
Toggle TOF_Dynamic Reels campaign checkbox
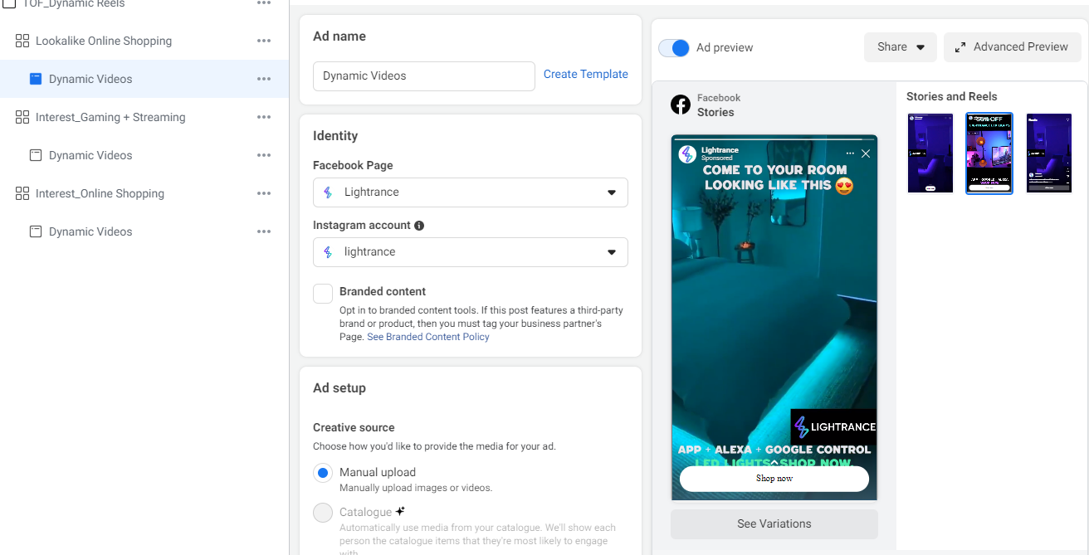[9, 3]
